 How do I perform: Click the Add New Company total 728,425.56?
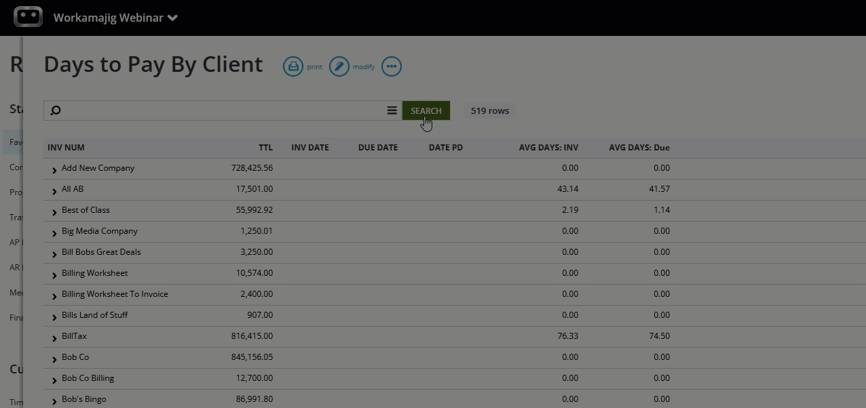click(x=252, y=168)
